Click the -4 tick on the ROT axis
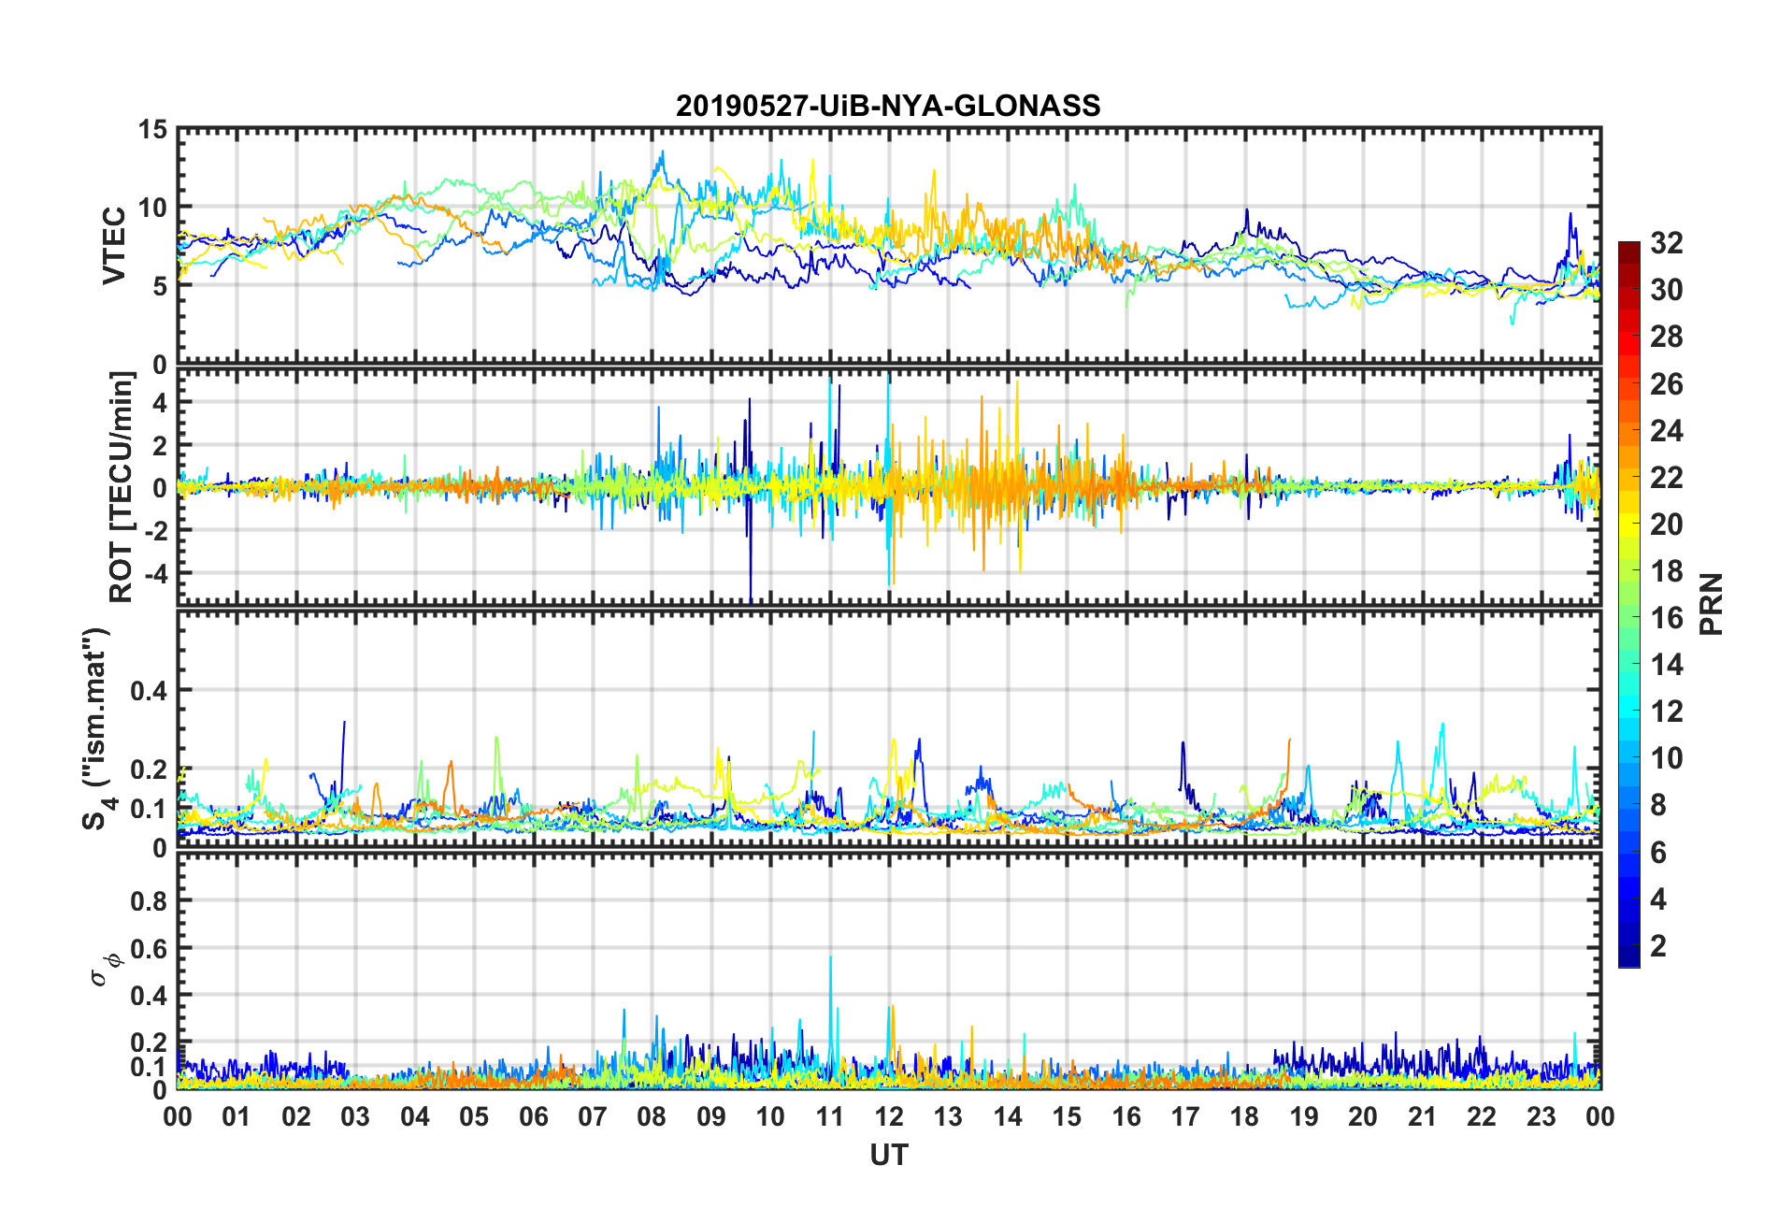The width and height of the screenshot is (1778, 1208). [x=154, y=572]
